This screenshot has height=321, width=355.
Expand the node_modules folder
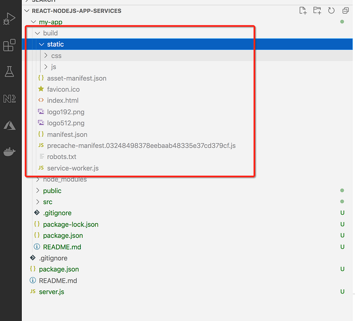38,179
